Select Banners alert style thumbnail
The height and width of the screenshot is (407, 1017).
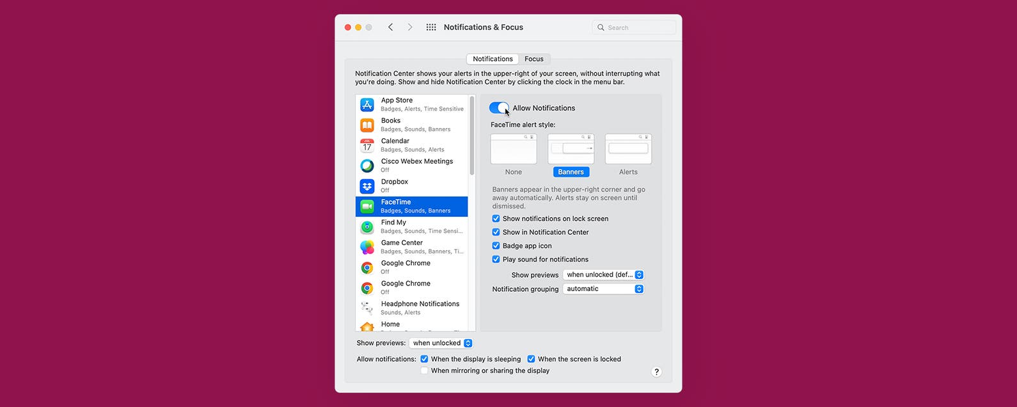click(571, 149)
